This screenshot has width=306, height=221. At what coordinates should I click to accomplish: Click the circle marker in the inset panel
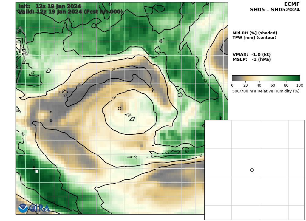click(252, 170)
